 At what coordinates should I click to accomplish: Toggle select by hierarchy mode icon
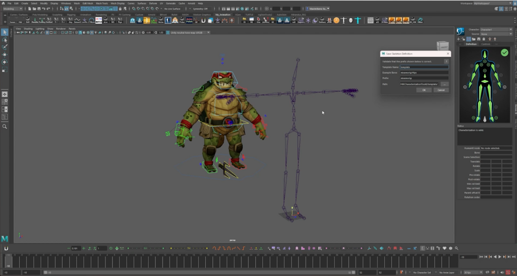(62, 9)
